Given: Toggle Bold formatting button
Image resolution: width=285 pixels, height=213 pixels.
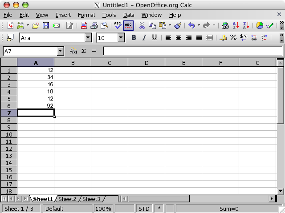Looking at the screenshot, I should (134, 37).
